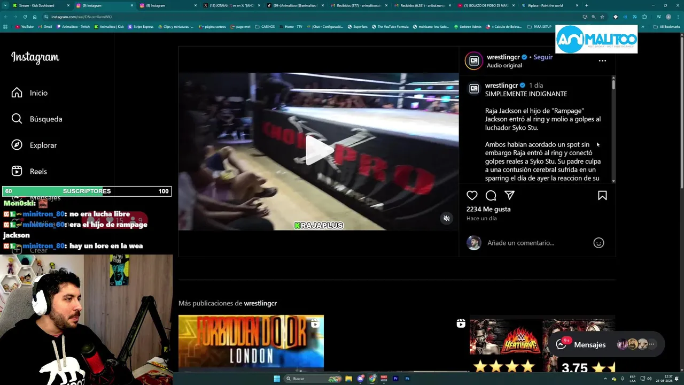The image size is (684, 385).
Task: Click the Instagram wordmark logo
Action: (x=35, y=57)
